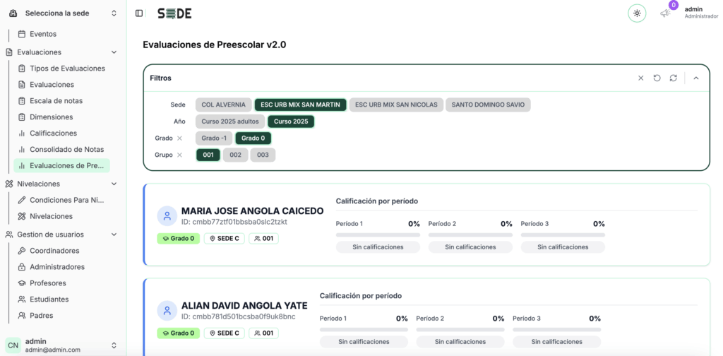Click Período 1 progress bar for Maria Jose

[378, 235]
